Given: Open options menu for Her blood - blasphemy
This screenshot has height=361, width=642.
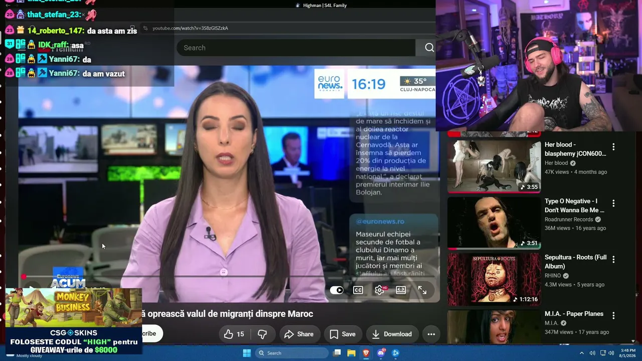Looking at the screenshot, I should [x=613, y=147].
